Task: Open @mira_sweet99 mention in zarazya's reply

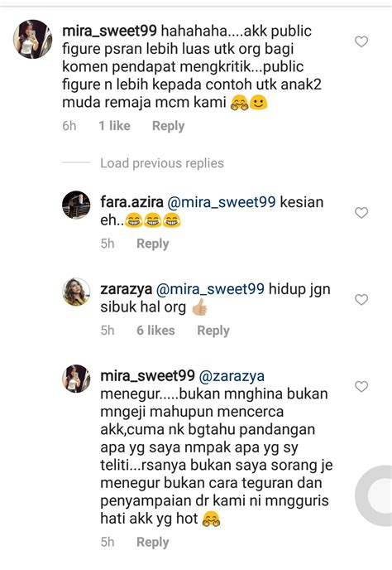Action: [x=210, y=289]
